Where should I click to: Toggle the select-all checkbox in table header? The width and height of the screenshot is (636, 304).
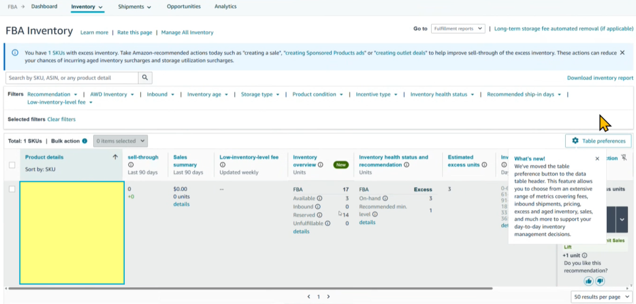[x=12, y=165]
